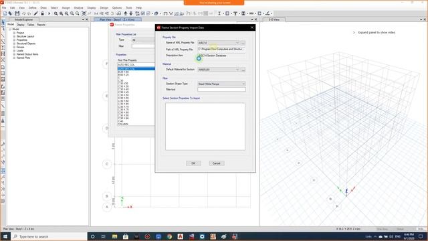Viewport: 428px width, 241px height.
Task: Open the red A application in taskbar
Action: 180,236
